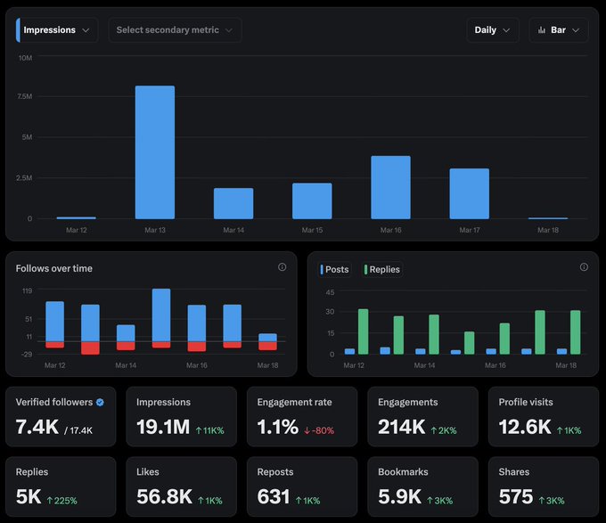
Task: Click the bar chart icon in chart type selector
Action: 542,30
